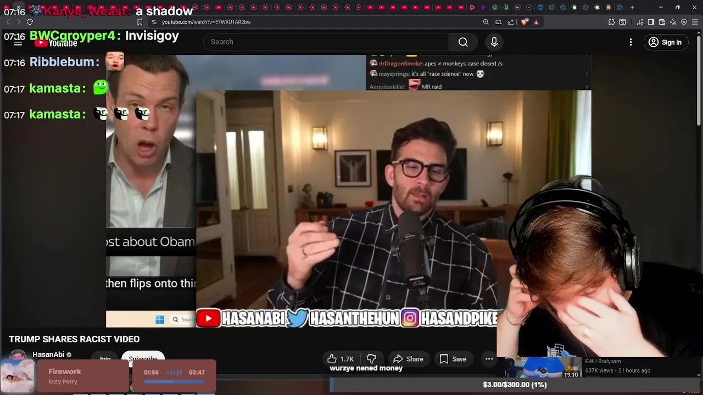Like the video with thumbs up 1.7K
This screenshot has height=395, width=703.
(341, 359)
